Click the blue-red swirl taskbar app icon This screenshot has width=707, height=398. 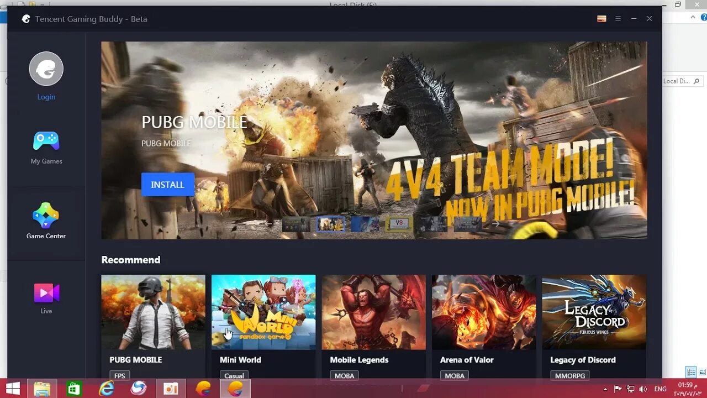tap(139, 389)
